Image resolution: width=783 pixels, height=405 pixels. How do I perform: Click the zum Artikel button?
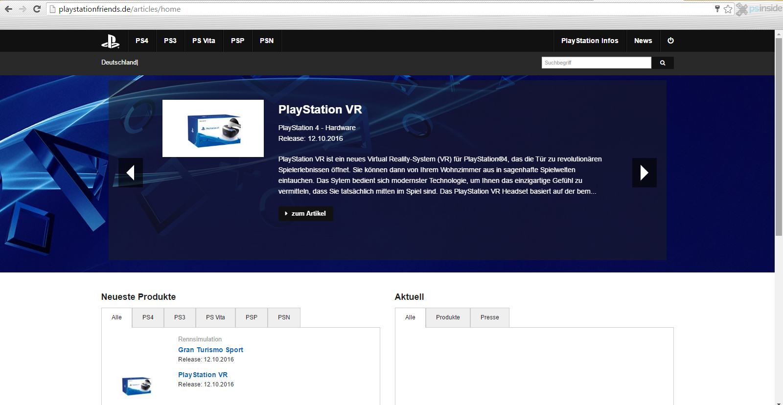(306, 214)
